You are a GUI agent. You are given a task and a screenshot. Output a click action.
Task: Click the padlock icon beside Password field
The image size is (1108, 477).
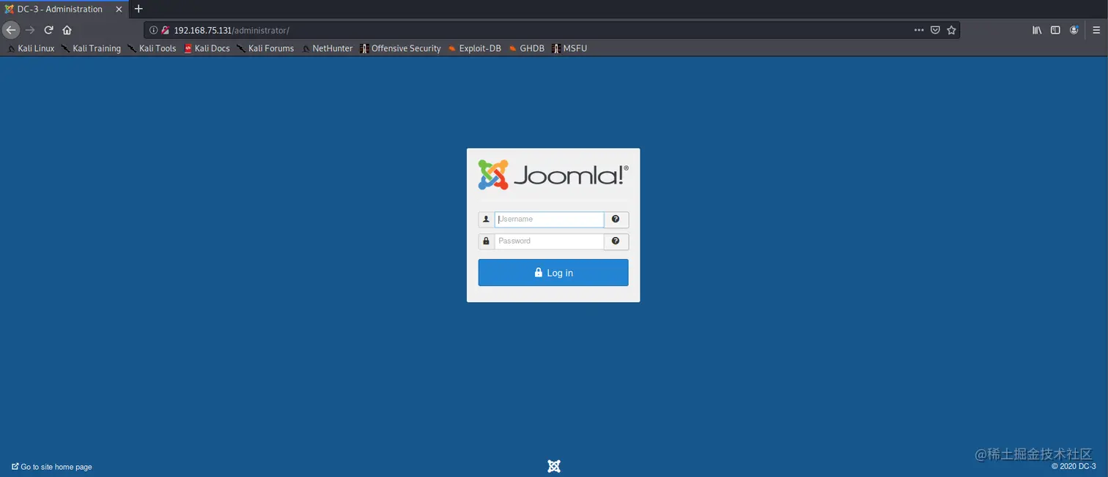[x=486, y=241]
